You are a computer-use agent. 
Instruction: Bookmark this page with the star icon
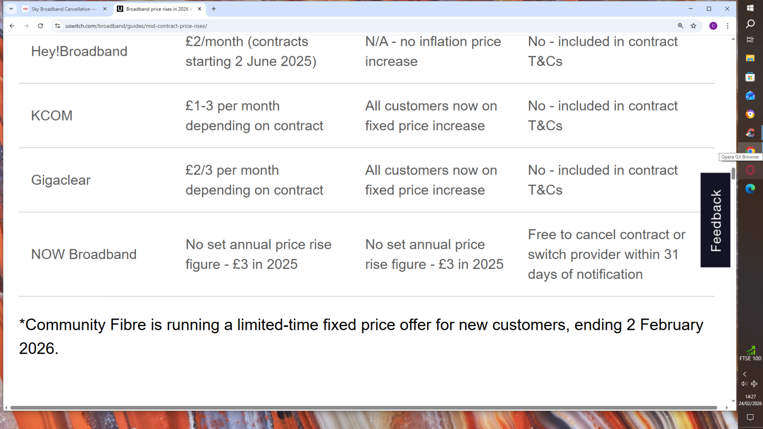coord(693,26)
